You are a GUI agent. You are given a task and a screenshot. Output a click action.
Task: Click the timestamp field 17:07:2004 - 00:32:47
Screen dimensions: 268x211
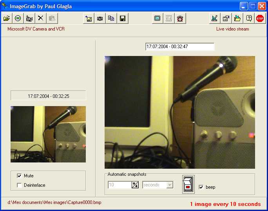(180, 47)
